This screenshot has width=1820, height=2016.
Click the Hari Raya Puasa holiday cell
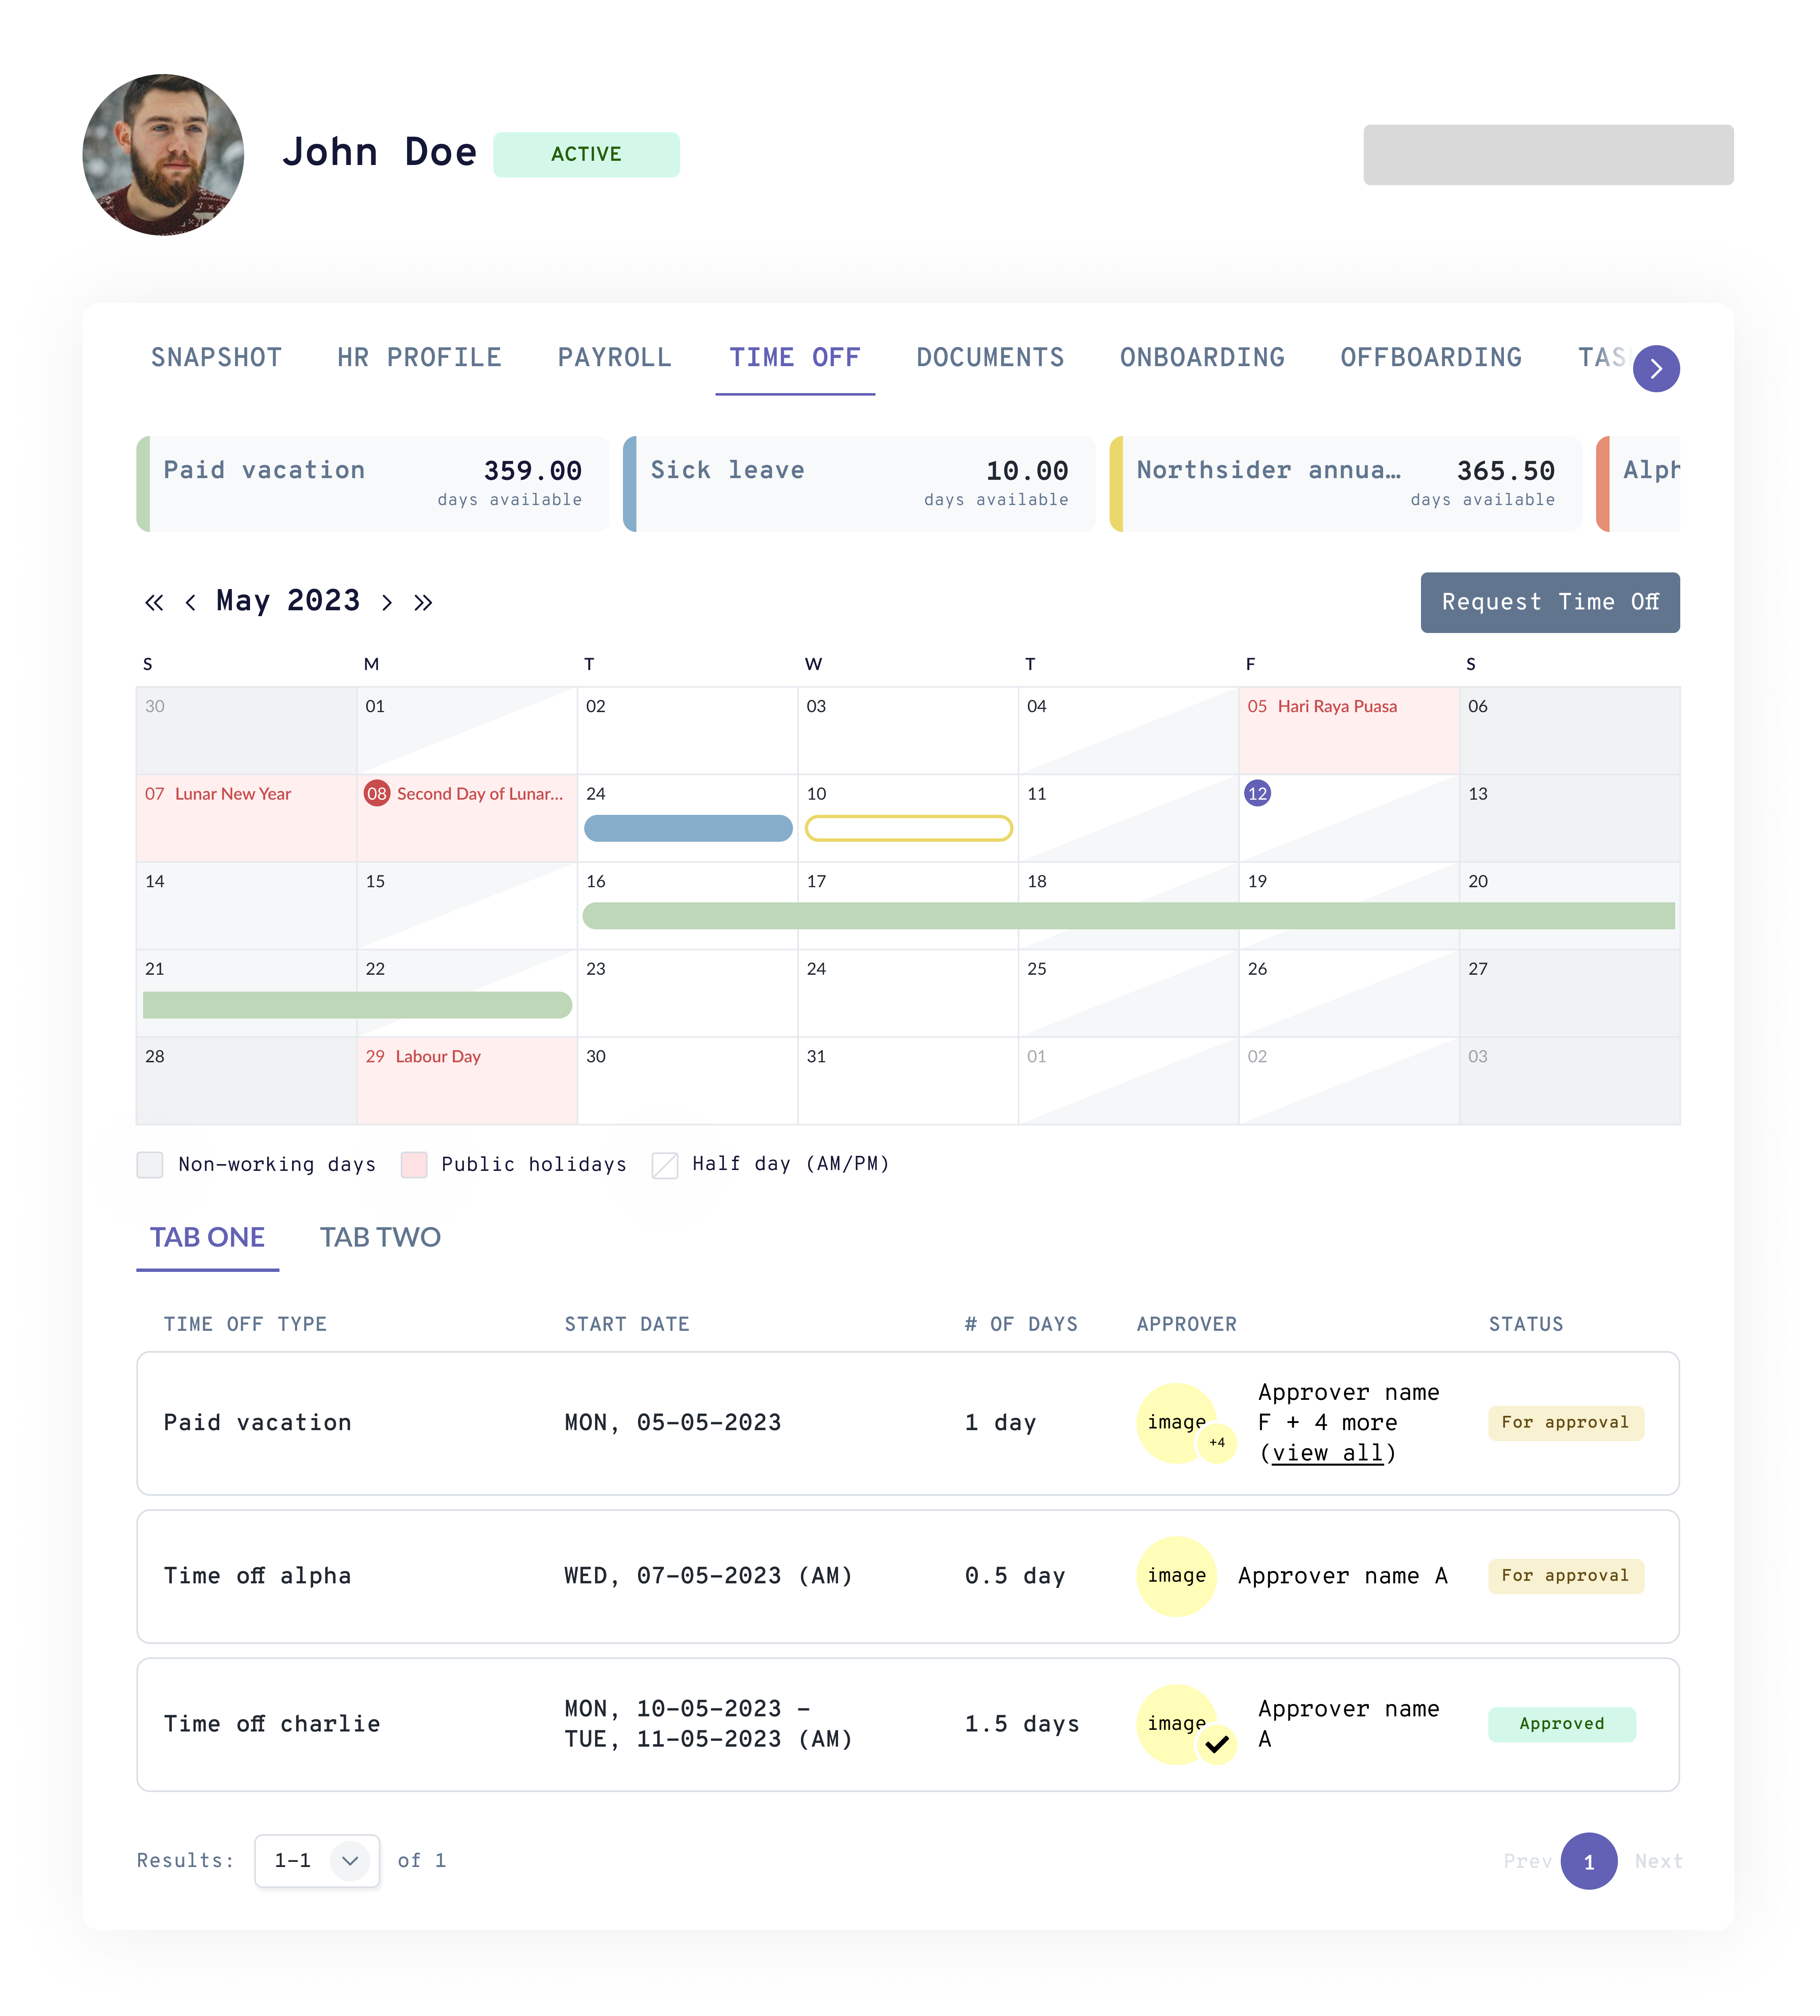1348,730
